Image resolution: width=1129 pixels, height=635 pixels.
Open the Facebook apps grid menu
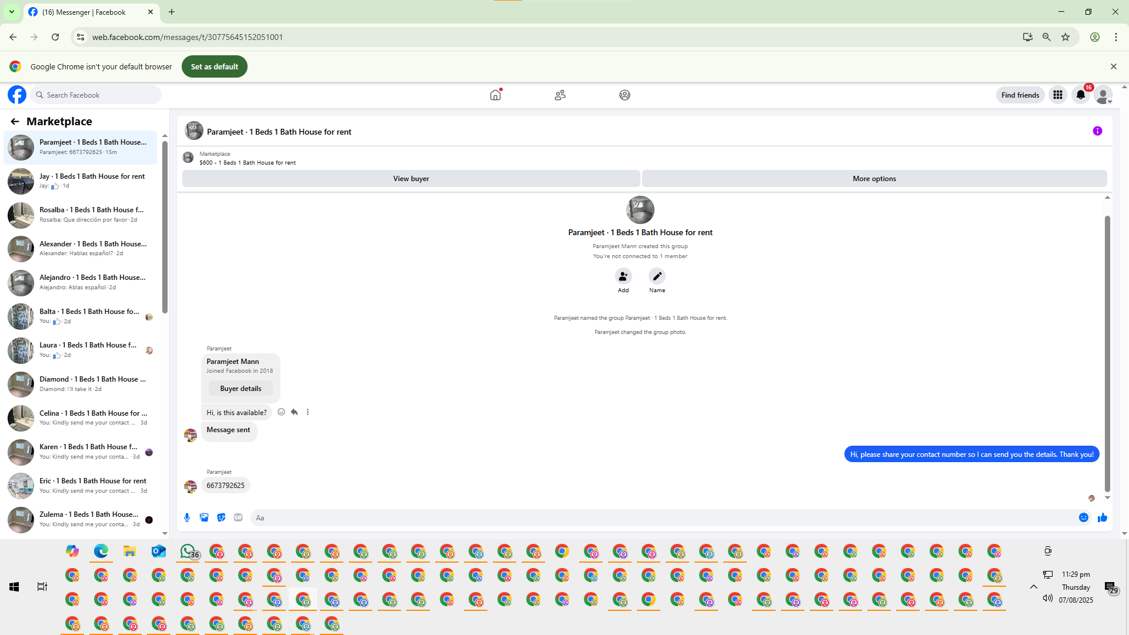[1057, 95]
